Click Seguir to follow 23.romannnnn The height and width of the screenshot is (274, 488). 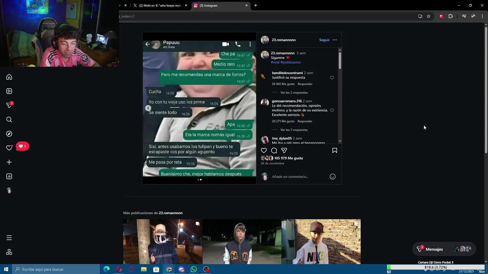click(x=324, y=40)
